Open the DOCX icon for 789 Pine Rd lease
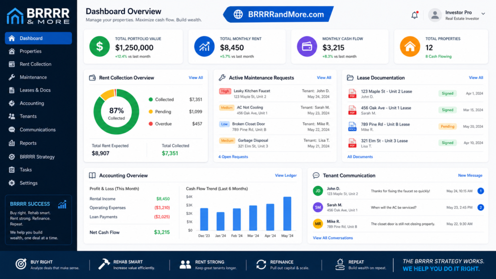Image resolution: width=496 pixels, height=279 pixels. (x=352, y=126)
